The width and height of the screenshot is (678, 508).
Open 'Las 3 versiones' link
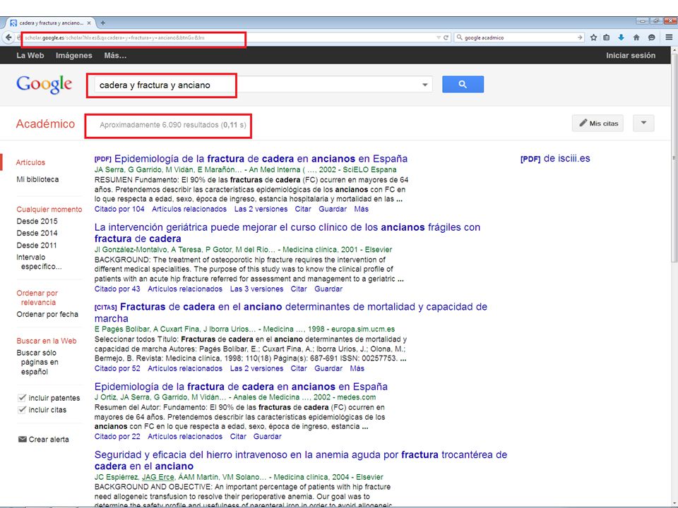[x=257, y=289]
